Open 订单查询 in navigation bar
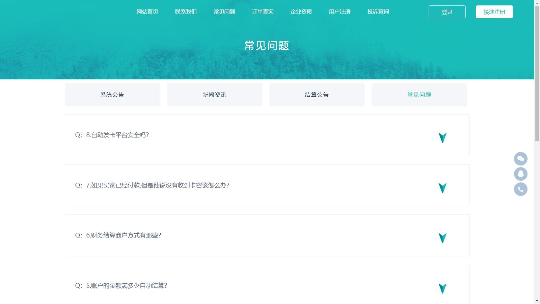Screen dimensions: 540x304 [263, 12]
